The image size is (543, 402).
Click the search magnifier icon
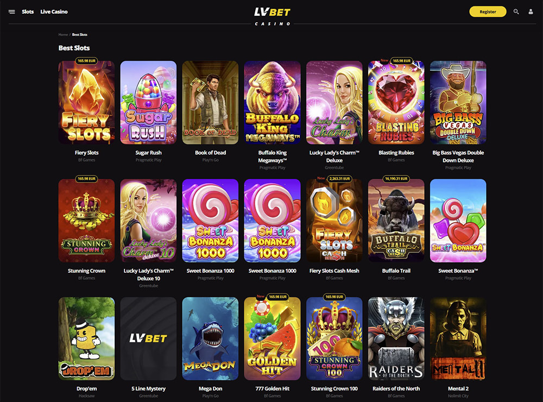pos(516,12)
